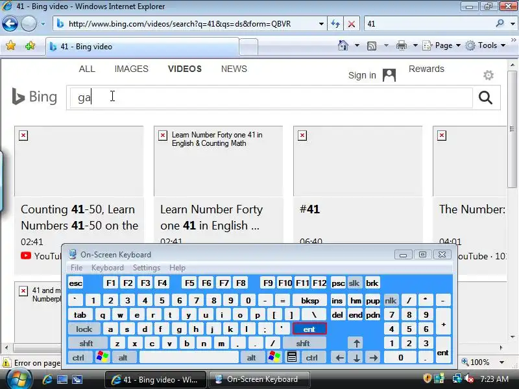Click the Print icon in toolbar
519x389 pixels.
click(402, 45)
